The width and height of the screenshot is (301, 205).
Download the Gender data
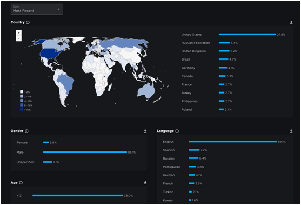pos(145,131)
